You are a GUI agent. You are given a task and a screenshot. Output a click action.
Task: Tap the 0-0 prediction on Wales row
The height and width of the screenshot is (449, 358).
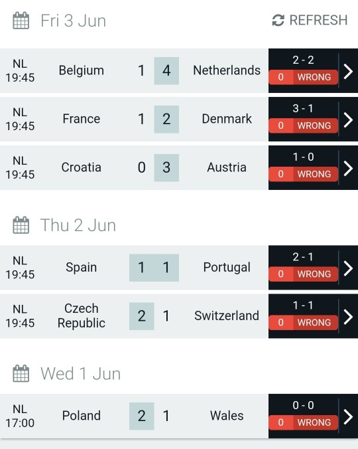tap(303, 405)
